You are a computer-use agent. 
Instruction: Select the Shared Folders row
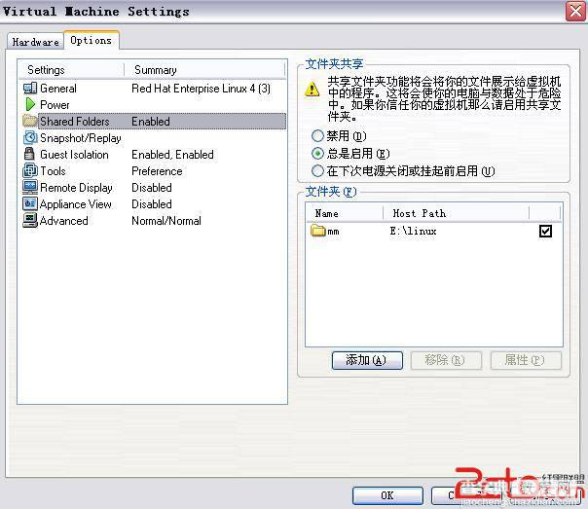click(x=154, y=121)
